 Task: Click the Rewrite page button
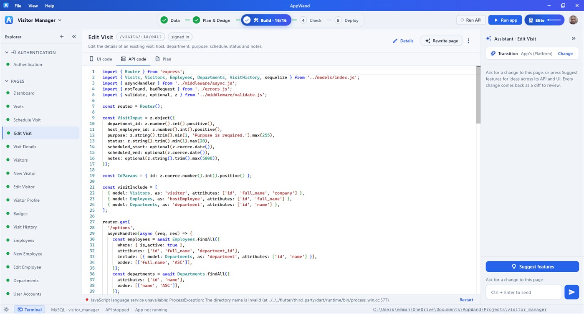[x=441, y=41]
